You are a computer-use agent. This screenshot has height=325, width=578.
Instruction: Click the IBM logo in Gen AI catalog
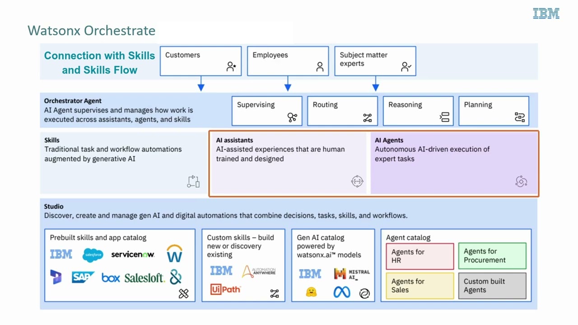click(310, 274)
